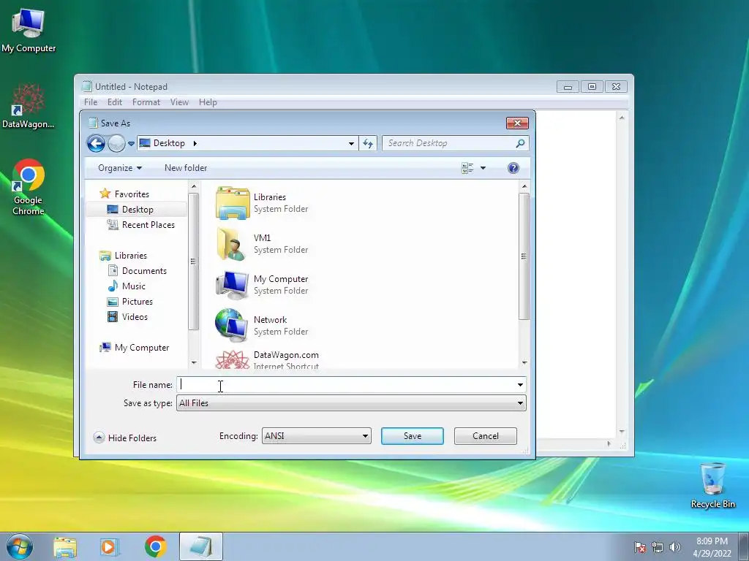Select Recent Places in navigation pane
The width and height of the screenshot is (749, 561).
click(148, 225)
